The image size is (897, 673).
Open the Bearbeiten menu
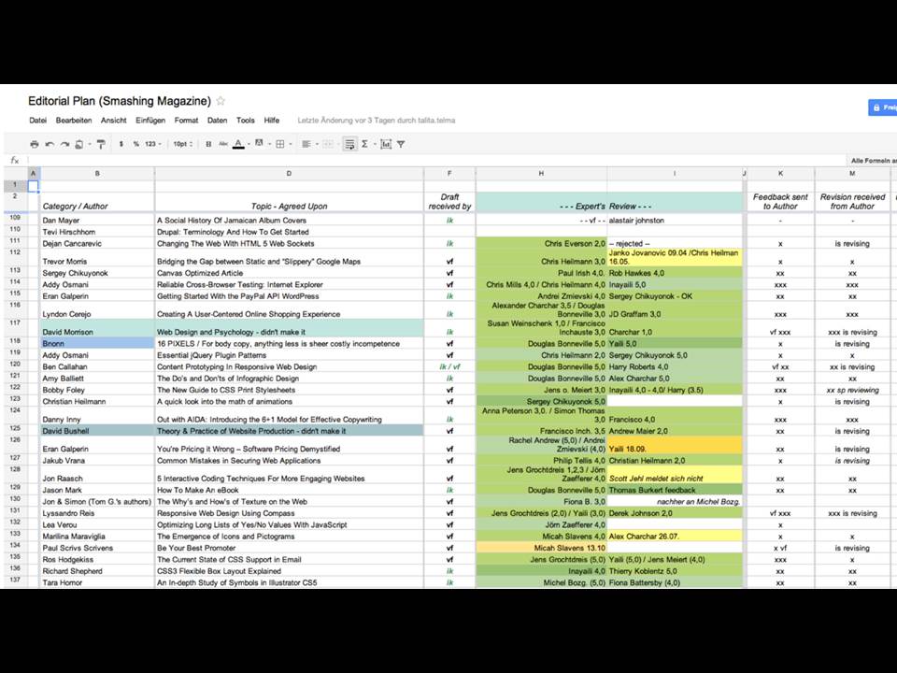(x=74, y=121)
